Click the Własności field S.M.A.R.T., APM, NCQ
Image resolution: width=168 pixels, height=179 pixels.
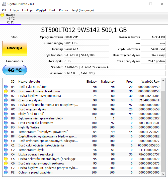[x=115, y=73]
